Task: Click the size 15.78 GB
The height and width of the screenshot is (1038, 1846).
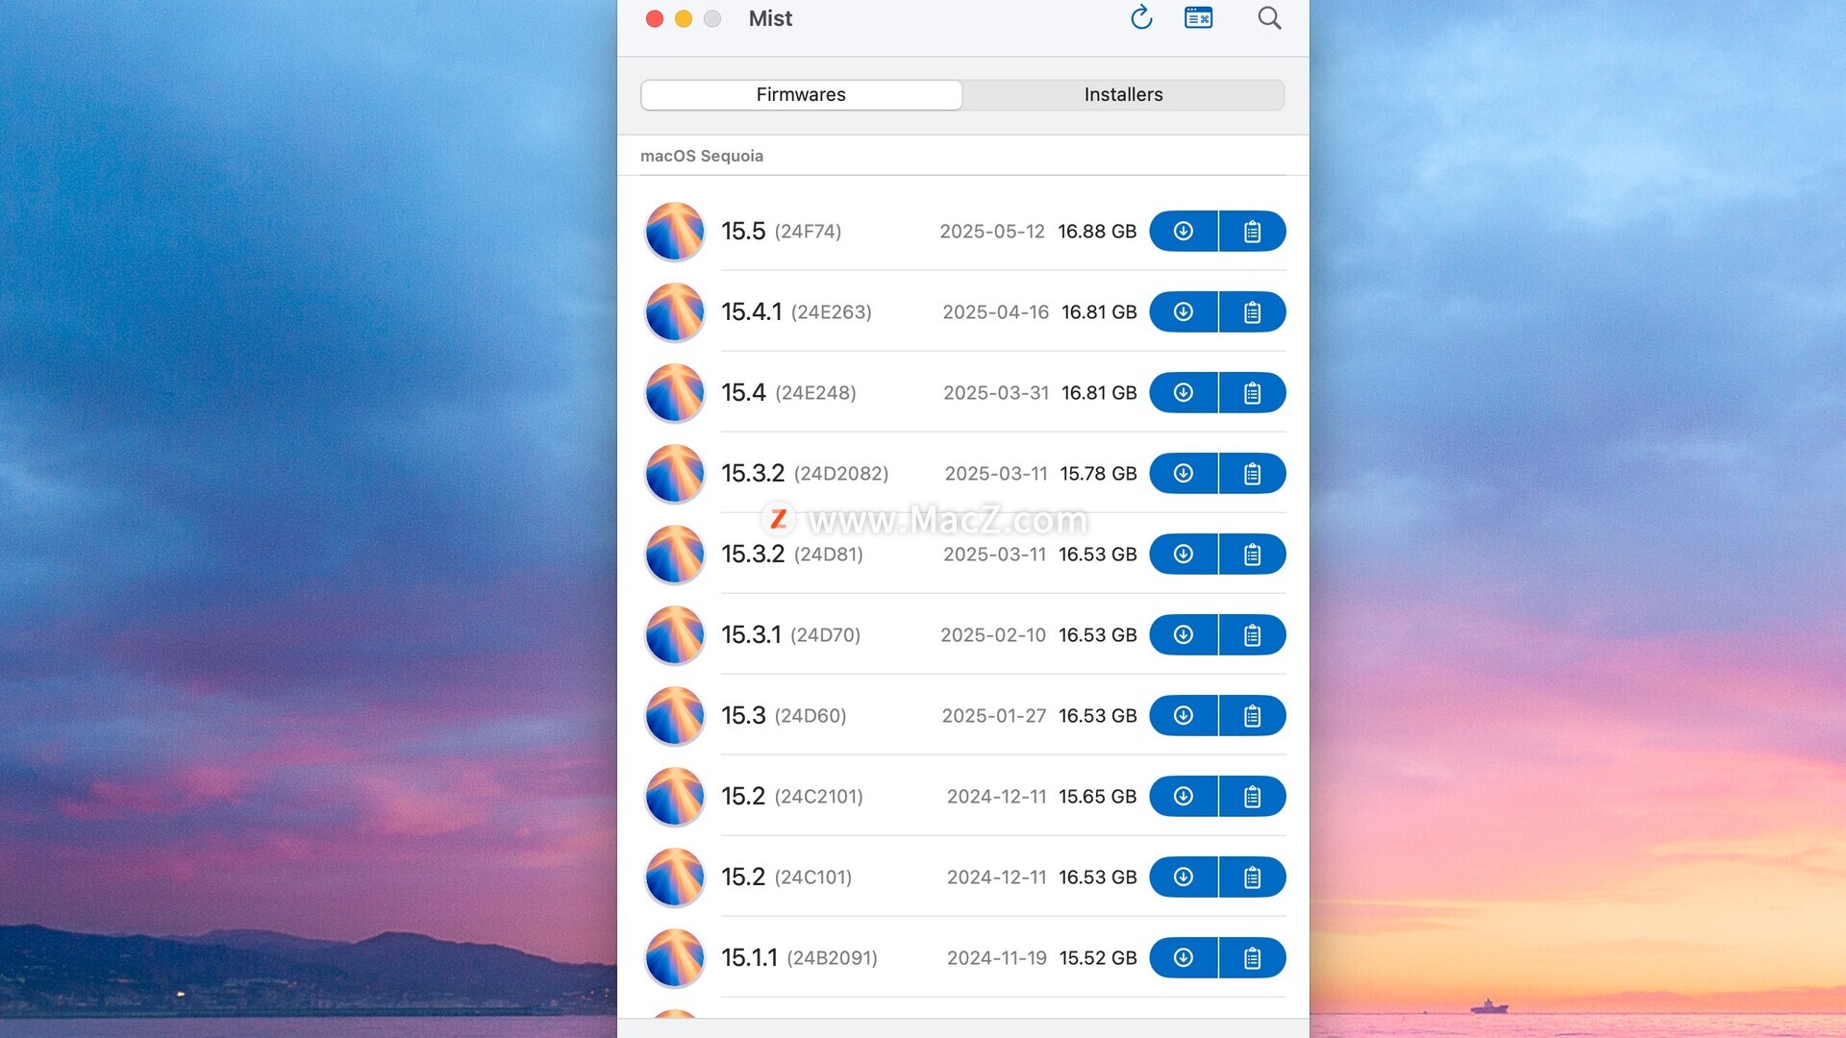Action: pos(1098,473)
